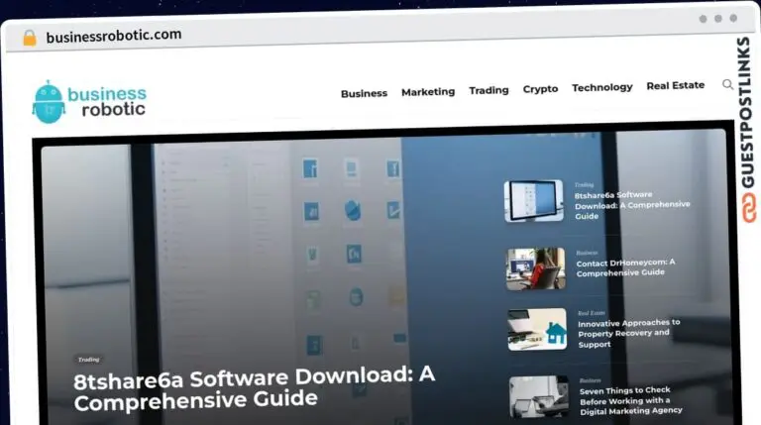Go to the Trading section
761x425 pixels.
click(x=489, y=90)
